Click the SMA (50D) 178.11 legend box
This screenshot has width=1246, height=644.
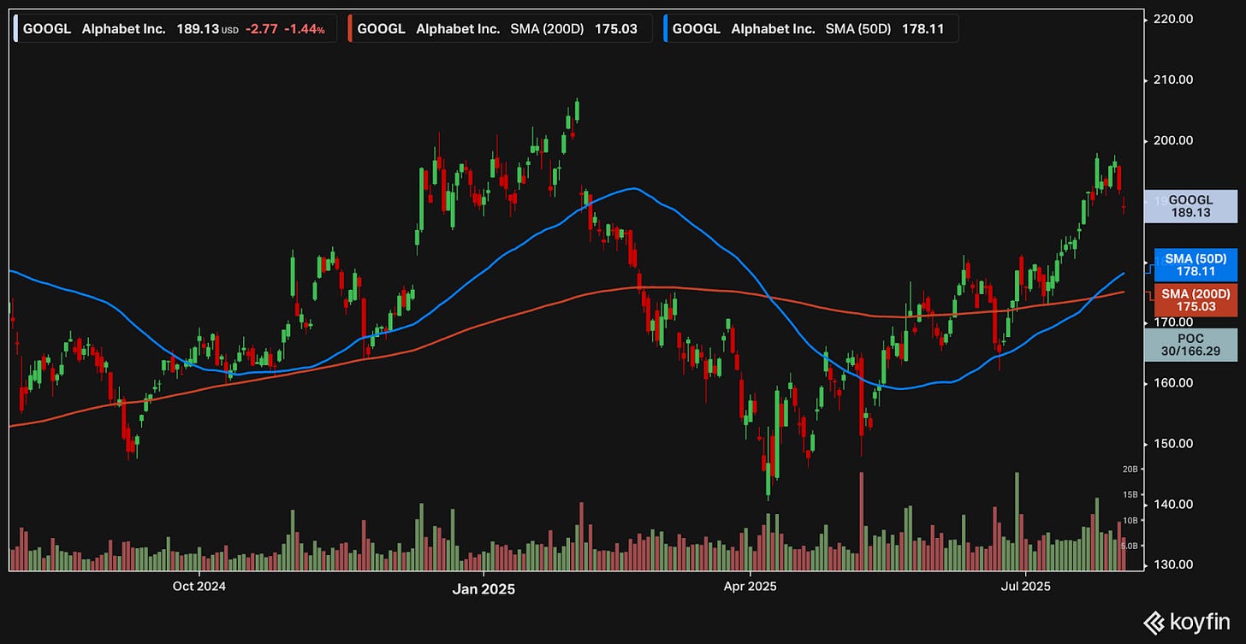click(x=811, y=27)
